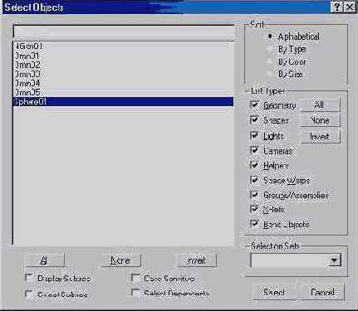The image size is (358, 311).
Task: Click the Select button
Action: (274, 292)
